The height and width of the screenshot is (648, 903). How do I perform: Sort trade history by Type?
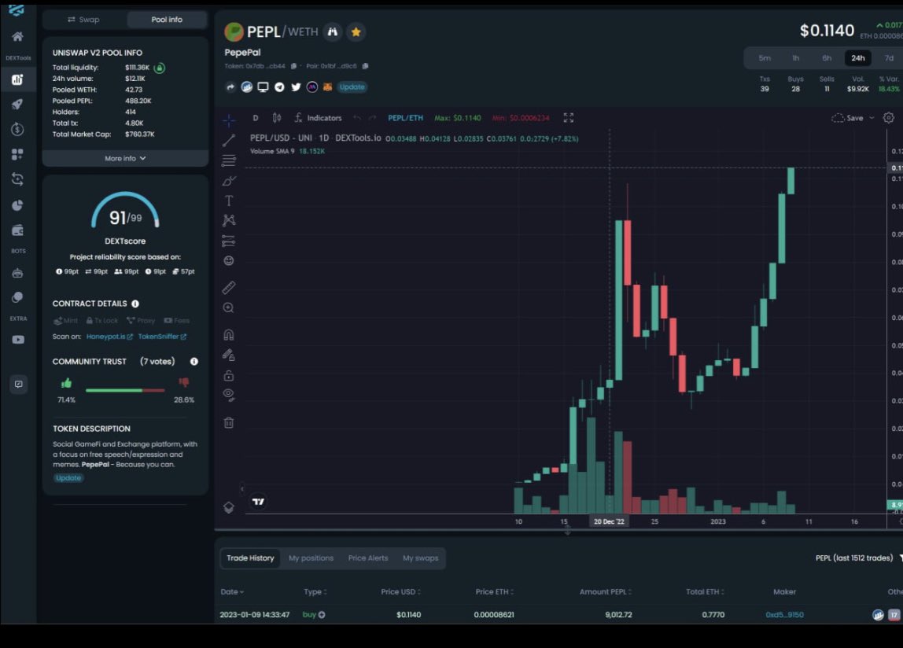click(315, 592)
